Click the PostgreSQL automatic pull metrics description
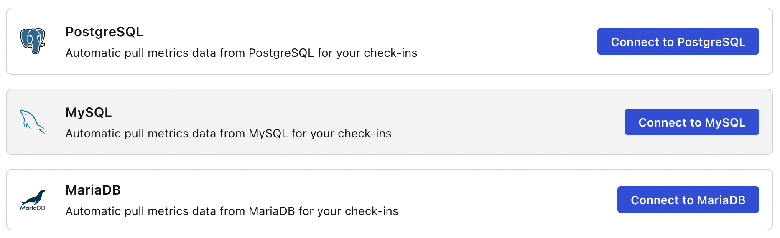This screenshot has height=238, width=780. [242, 53]
